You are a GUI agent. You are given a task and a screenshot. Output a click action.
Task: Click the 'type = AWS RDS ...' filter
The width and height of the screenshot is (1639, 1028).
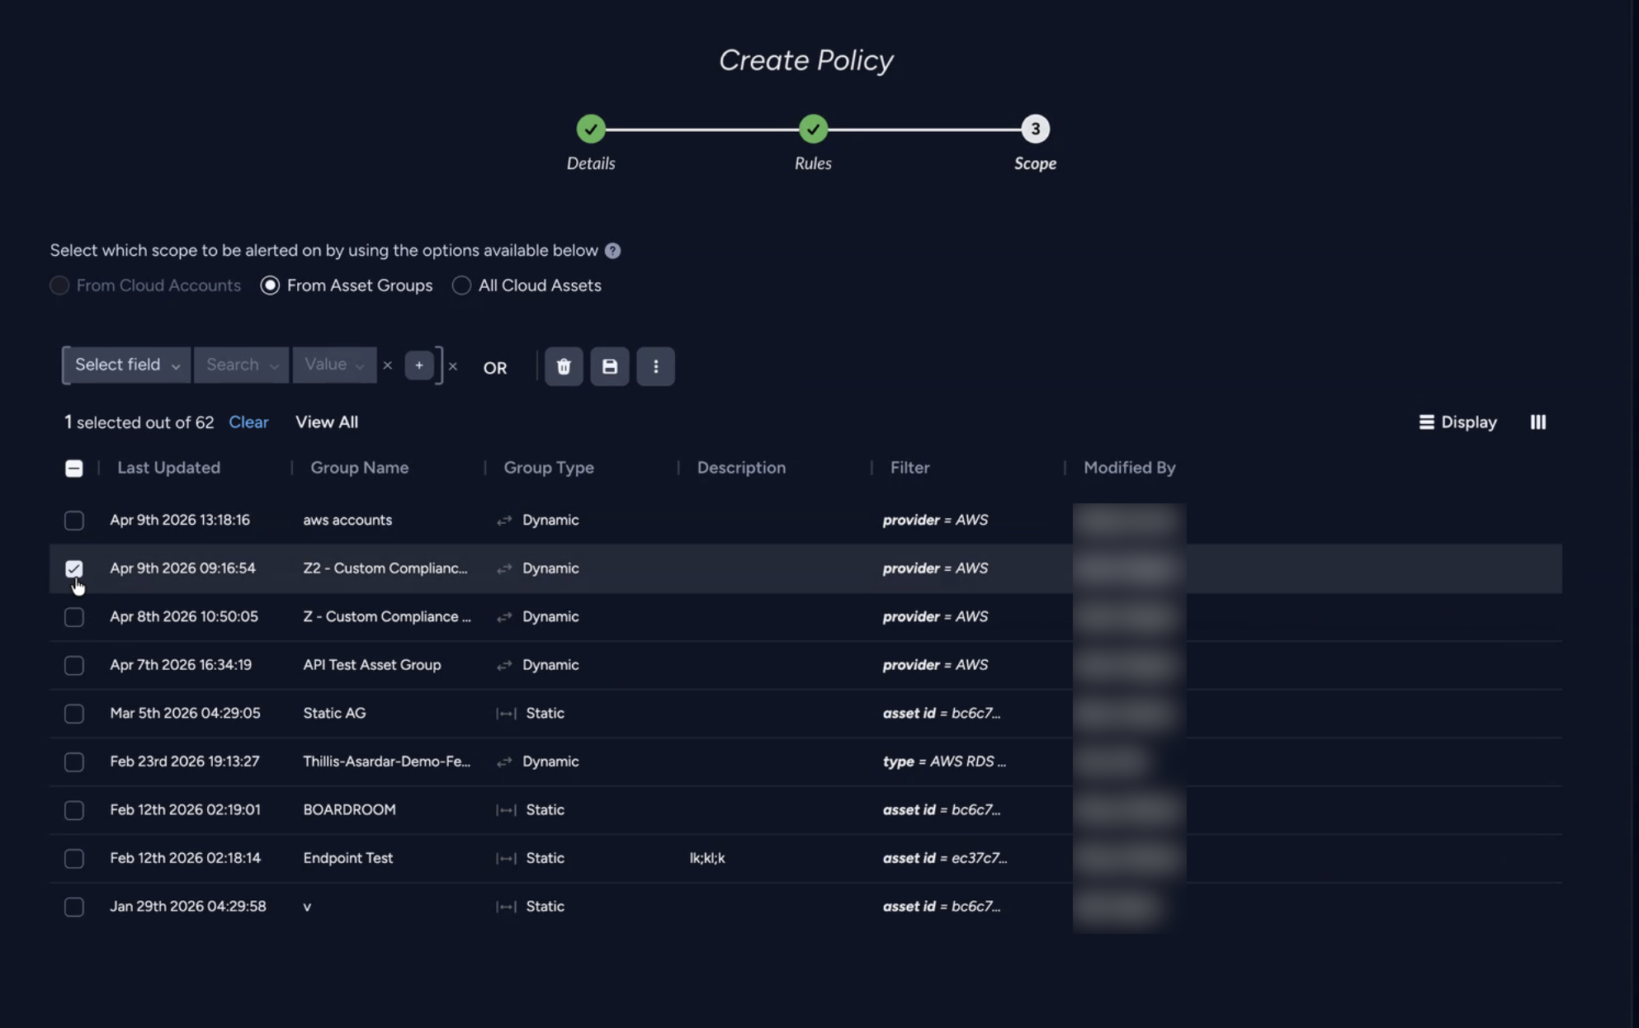(x=944, y=762)
